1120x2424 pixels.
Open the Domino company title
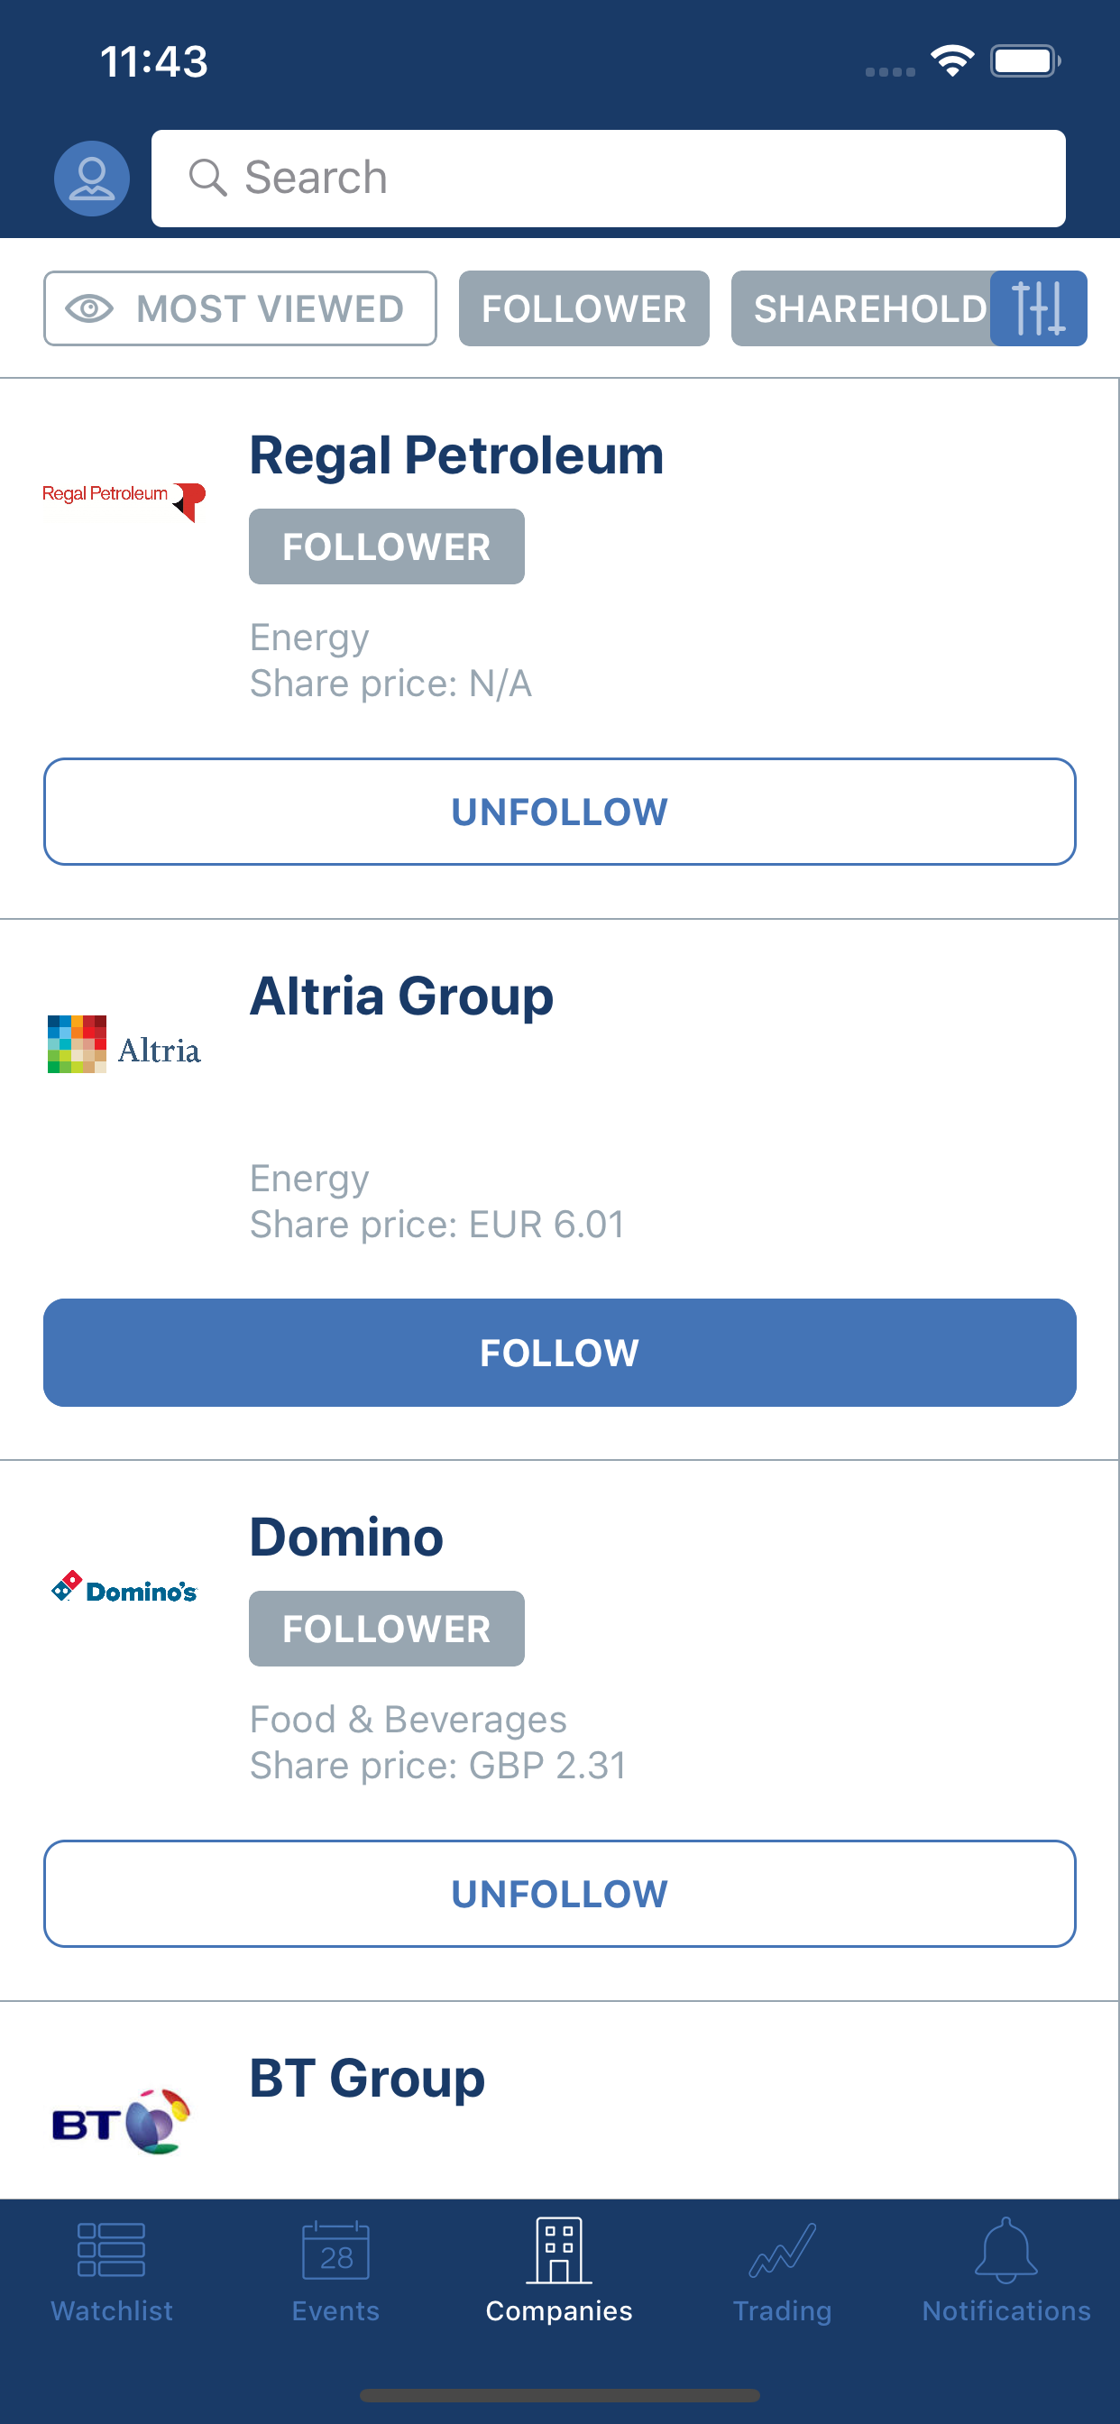click(346, 1537)
